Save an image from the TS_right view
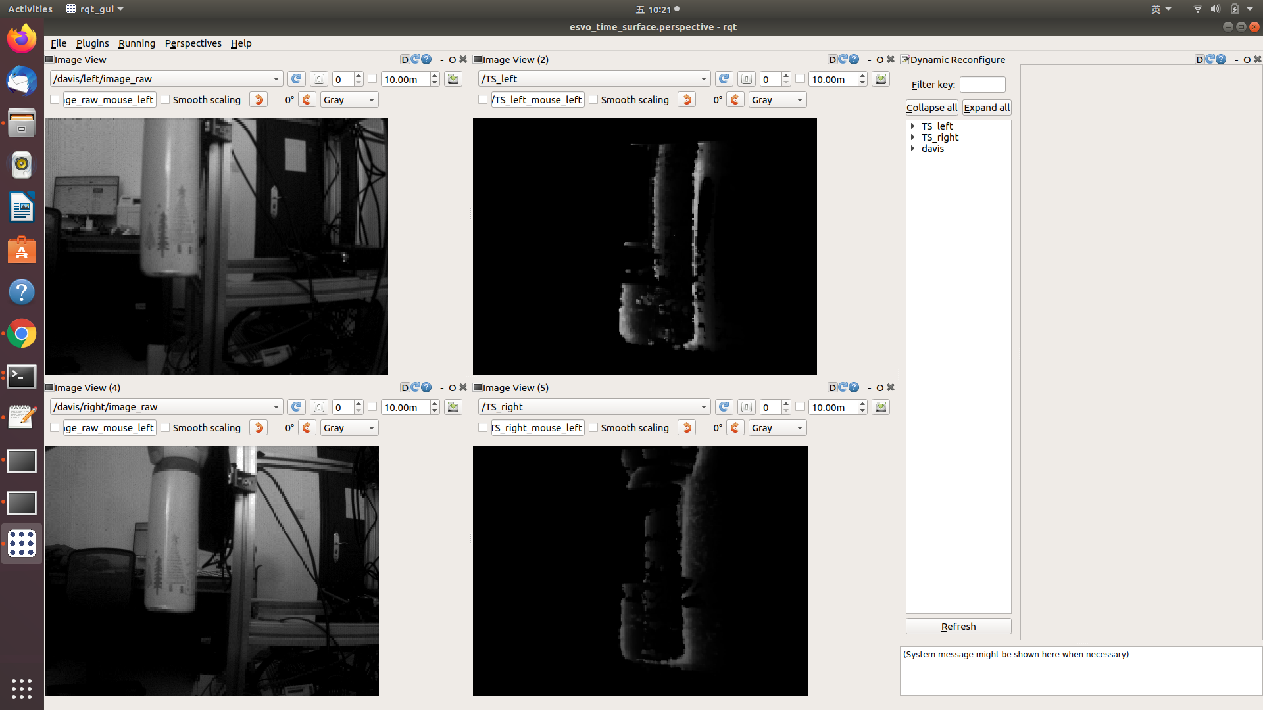Image resolution: width=1263 pixels, height=710 pixels. tap(880, 406)
